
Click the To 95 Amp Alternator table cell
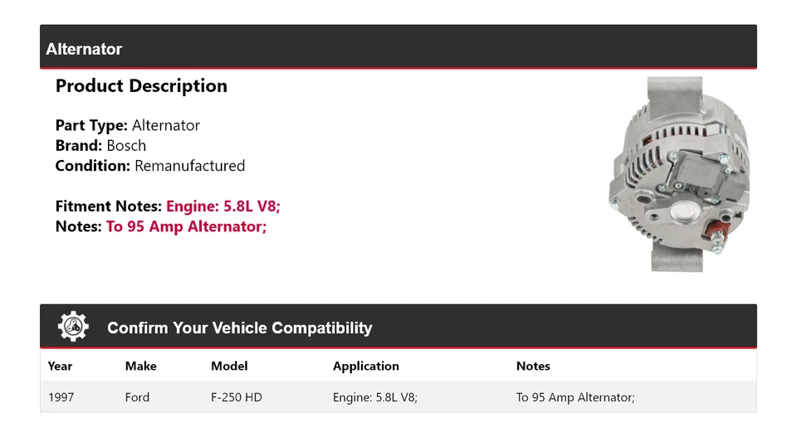click(575, 397)
